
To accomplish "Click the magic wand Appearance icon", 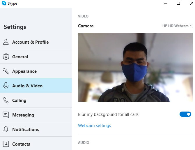I will [x=6, y=71].
